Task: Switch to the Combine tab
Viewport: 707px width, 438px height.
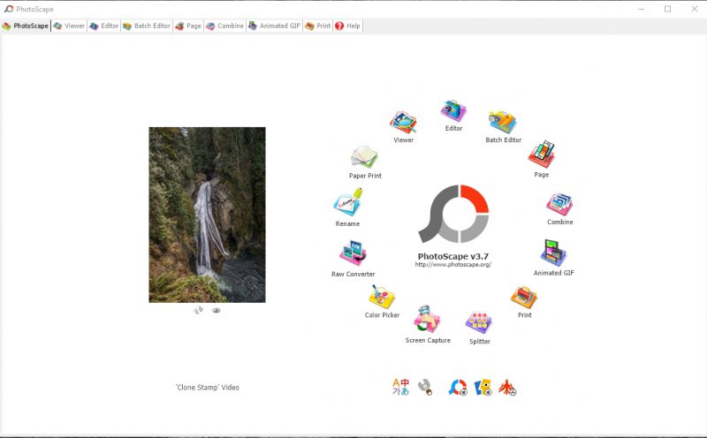Action: tap(224, 26)
